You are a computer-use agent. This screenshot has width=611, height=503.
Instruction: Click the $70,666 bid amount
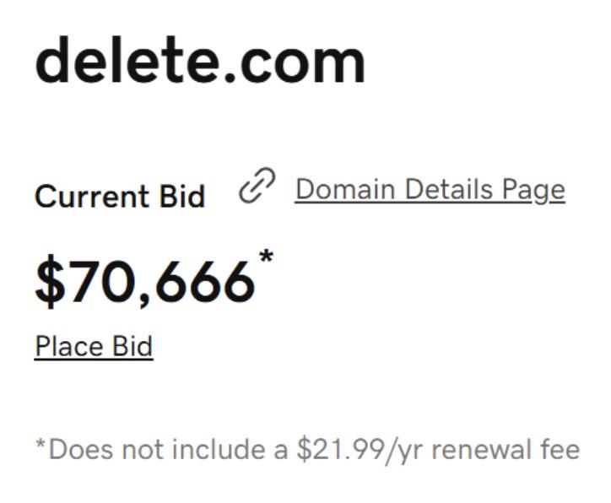145,281
